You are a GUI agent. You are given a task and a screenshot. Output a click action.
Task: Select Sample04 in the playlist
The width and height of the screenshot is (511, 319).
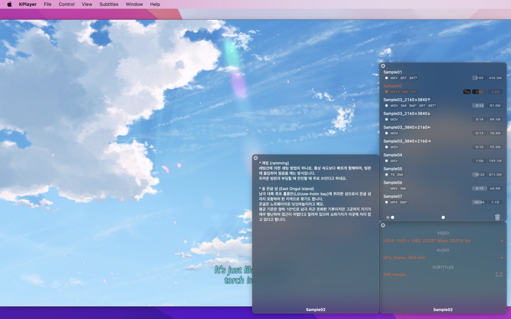tap(393, 155)
